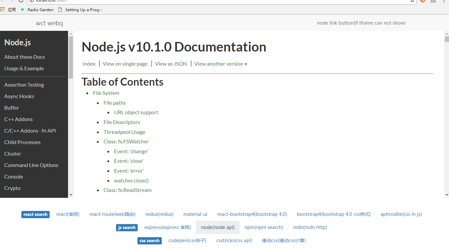Select the mdn(mdn http) tab
The width and height of the screenshot is (449, 249).
(310, 227)
